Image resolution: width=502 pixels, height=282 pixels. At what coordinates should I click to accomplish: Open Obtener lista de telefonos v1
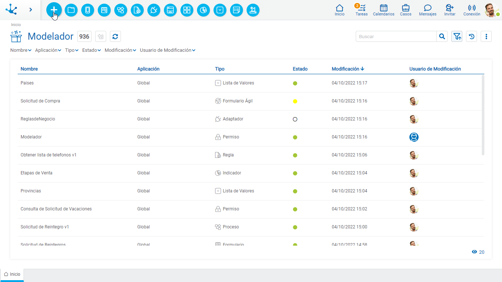pyautogui.click(x=251, y=155)
